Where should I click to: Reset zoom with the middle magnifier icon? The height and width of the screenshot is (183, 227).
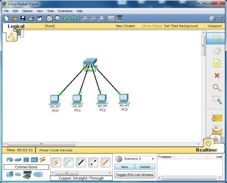[93, 19]
